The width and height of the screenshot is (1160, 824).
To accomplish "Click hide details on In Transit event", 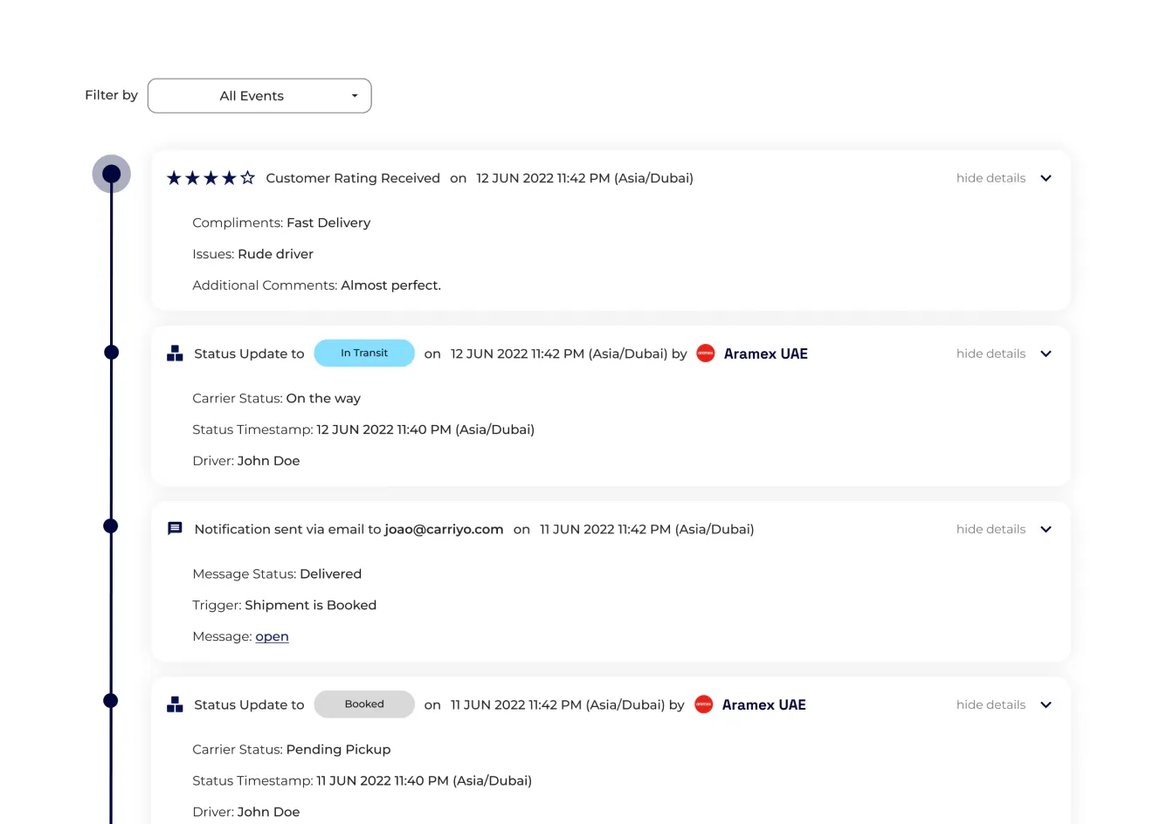I will coord(991,354).
